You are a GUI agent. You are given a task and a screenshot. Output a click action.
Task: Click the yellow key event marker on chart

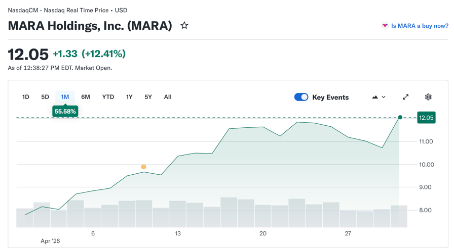click(143, 167)
